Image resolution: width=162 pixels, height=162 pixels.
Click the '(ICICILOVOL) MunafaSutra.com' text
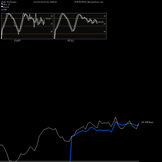tap(89, 2)
